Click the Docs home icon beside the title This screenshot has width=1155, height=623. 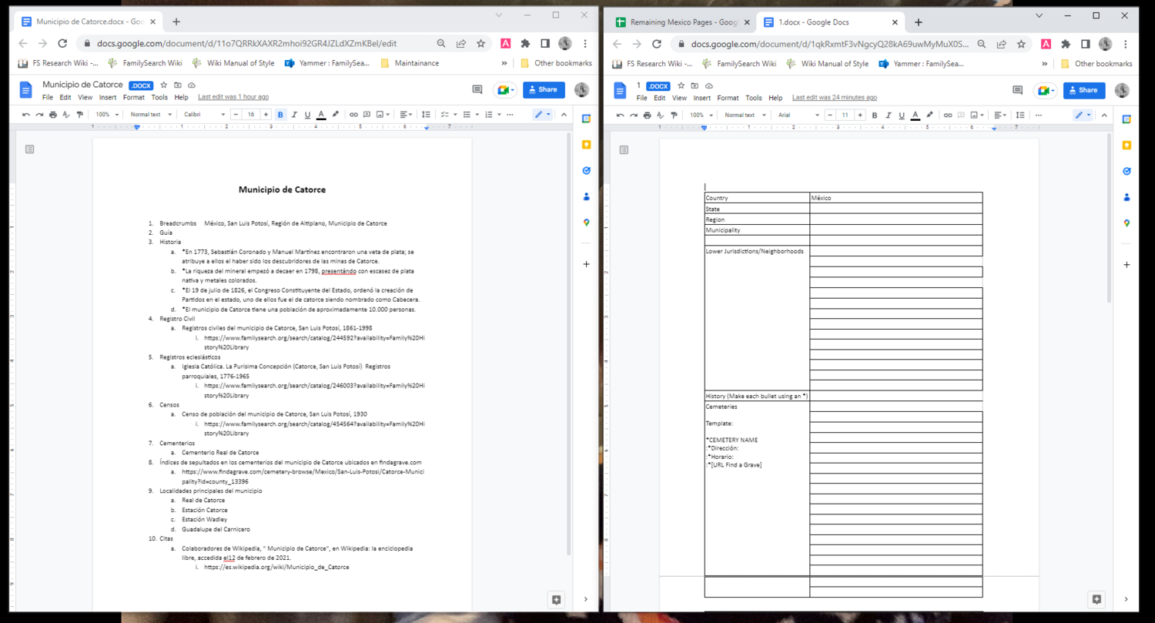[x=25, y=91]
